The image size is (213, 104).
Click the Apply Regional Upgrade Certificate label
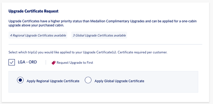coord(53,81)
